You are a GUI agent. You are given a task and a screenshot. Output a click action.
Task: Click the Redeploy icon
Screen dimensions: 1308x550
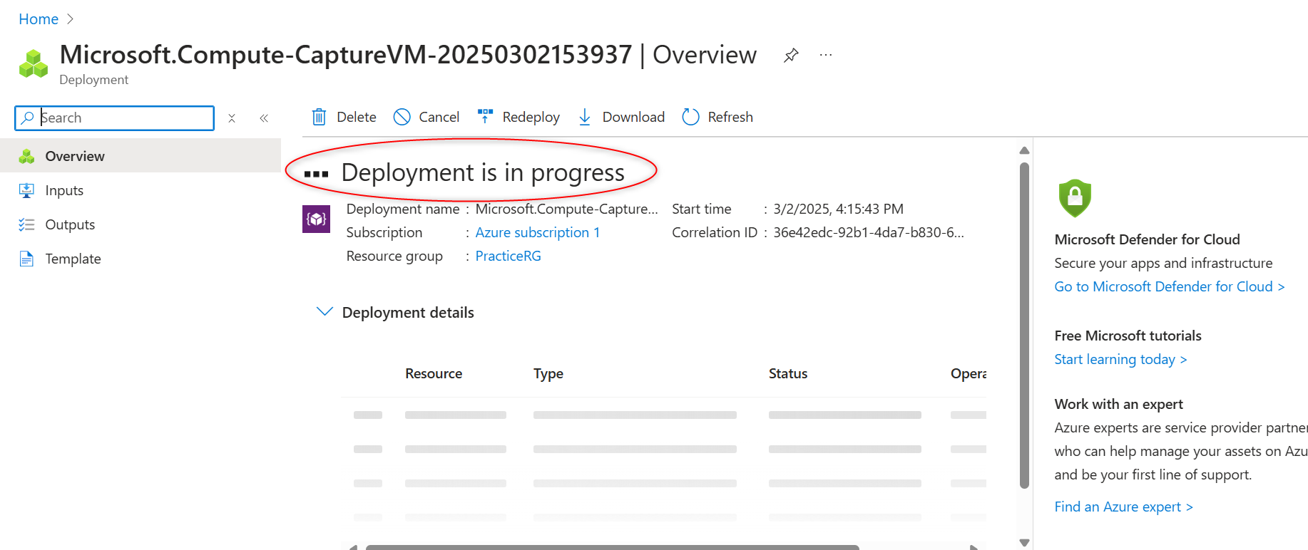tap(486, 116)
